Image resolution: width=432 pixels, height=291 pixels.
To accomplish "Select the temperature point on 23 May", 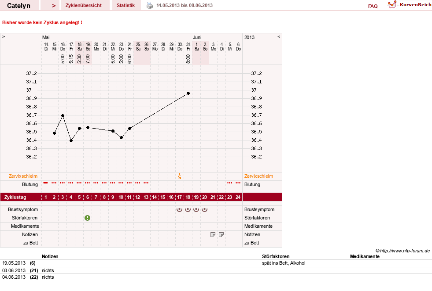I will pos(121,137).
